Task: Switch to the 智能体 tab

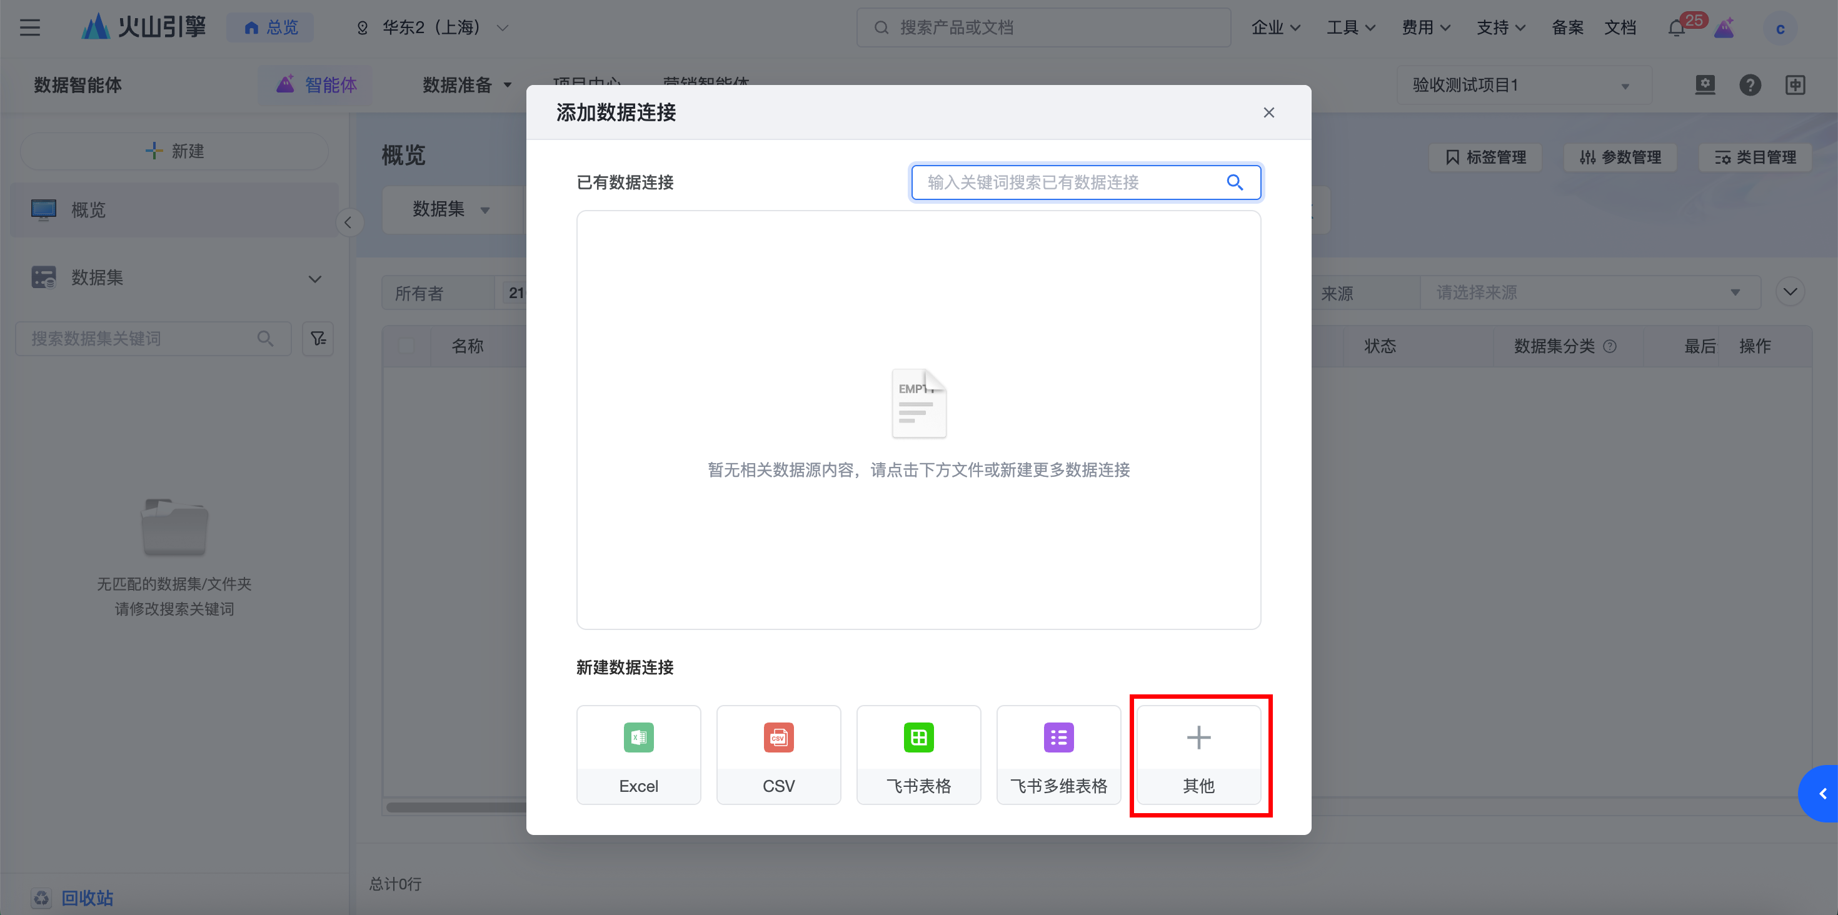Action: (x=316, y=86)
